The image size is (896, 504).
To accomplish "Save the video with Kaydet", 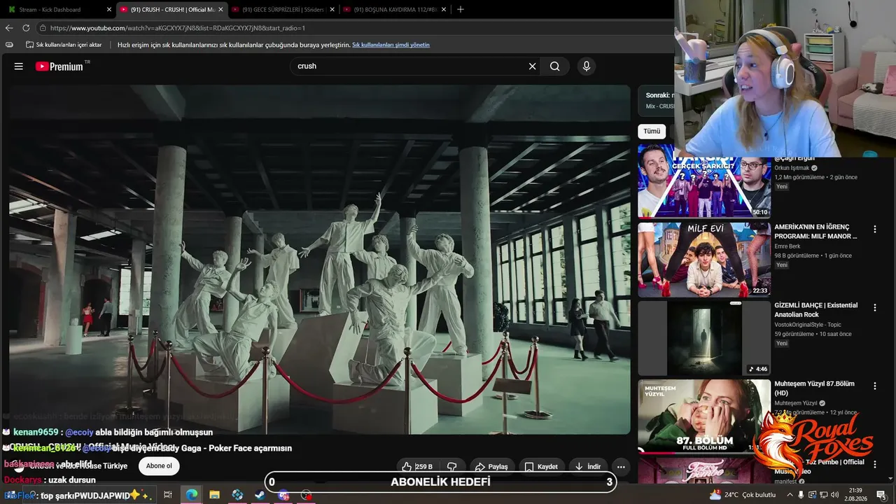I will point(541,467).
